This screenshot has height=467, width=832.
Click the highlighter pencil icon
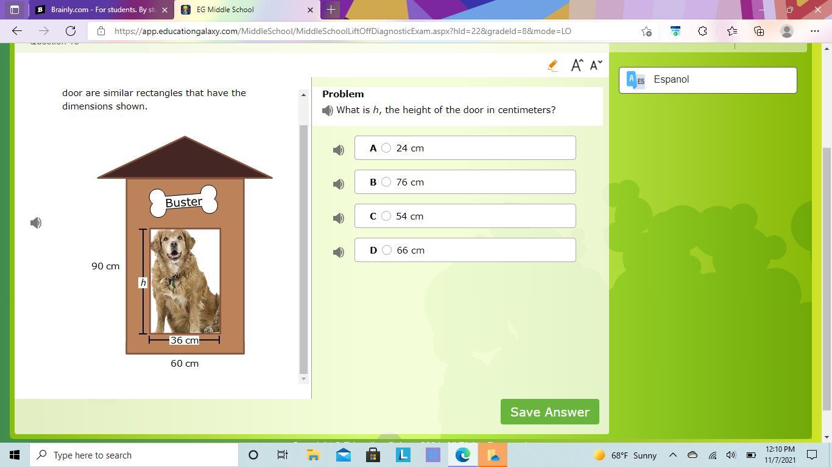[552, 66]
